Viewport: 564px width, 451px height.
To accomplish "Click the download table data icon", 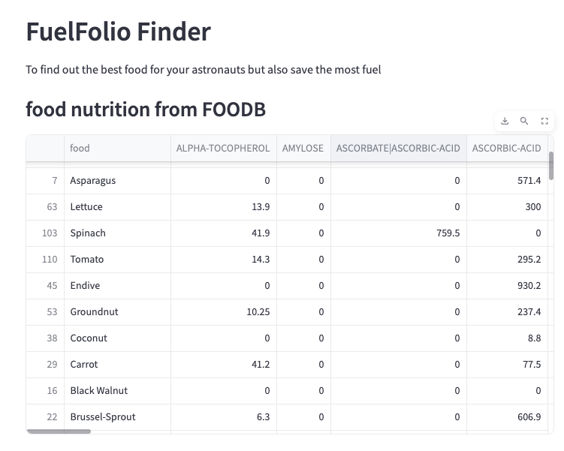I will (x=505, y=121).
